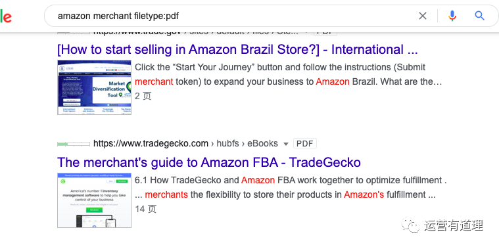Click the PDF badge beside the tradegecko URL

[x=305, y=144]
